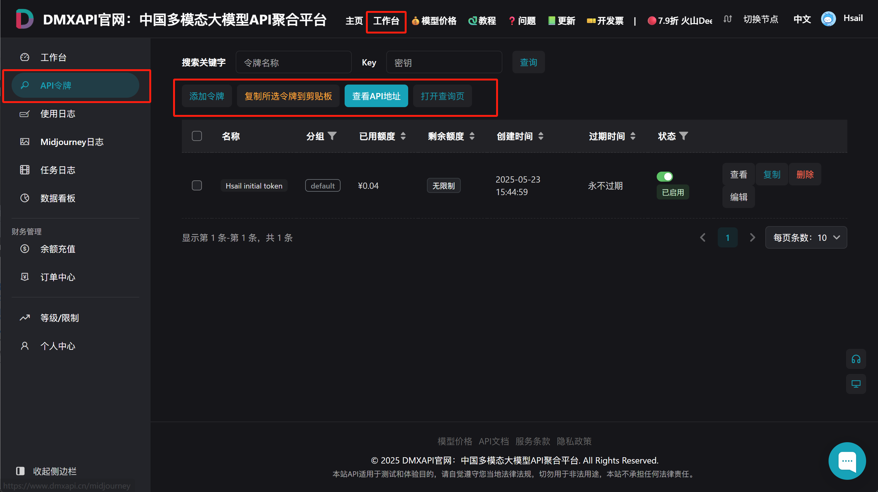
Task: Click the 查询 search button
Action: [529, 62]
